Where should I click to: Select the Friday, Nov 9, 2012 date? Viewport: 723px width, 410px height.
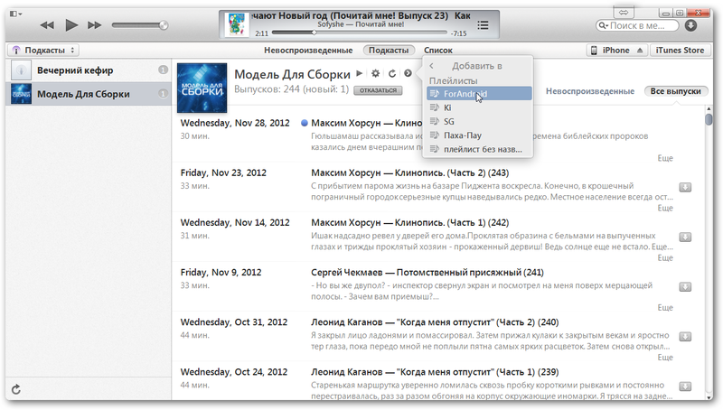tap(221, 272)
